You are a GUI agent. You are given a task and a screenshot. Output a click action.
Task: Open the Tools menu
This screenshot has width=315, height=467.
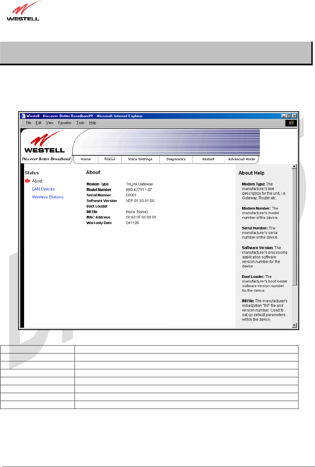coord(80,123)
